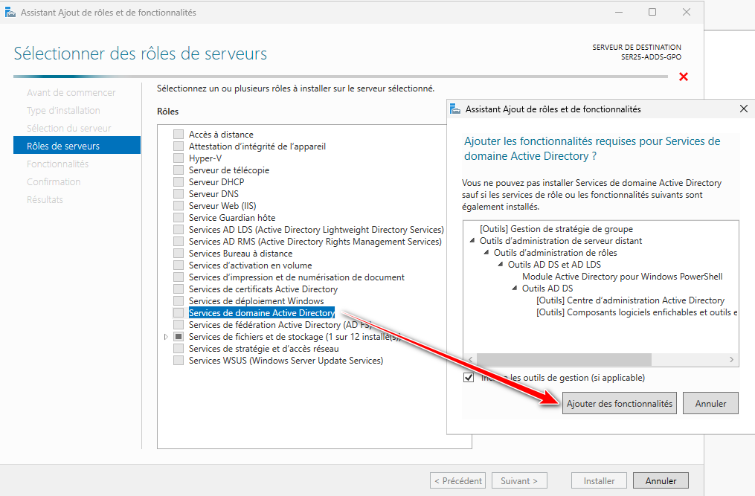Viewport: 755px width, 496px height.
Task: Click SER25-ADDS-GPO destination server name
Action: click(651, 57)
